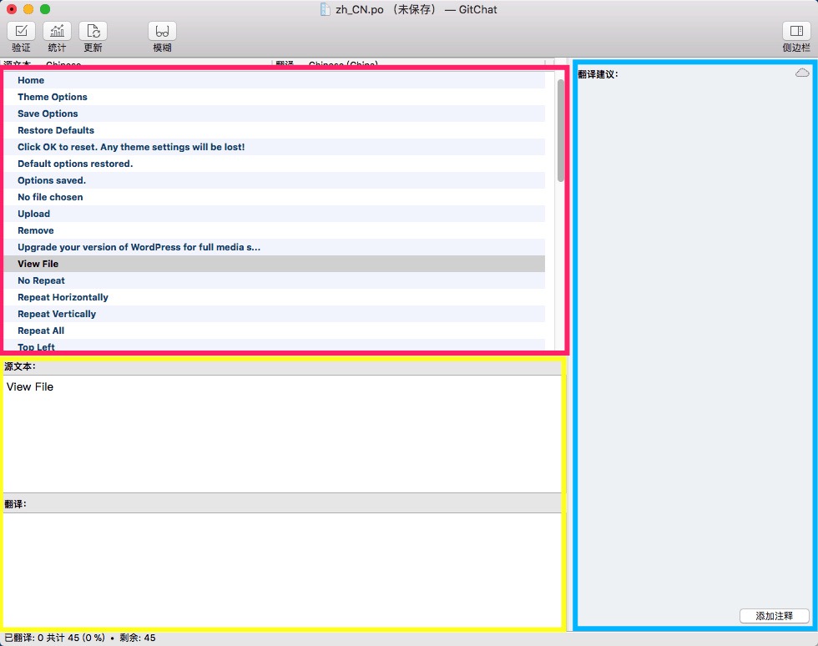This screenshot has width=818, height=646.
Task: Select 'Default options restored.' row
Action: point(275,164)
